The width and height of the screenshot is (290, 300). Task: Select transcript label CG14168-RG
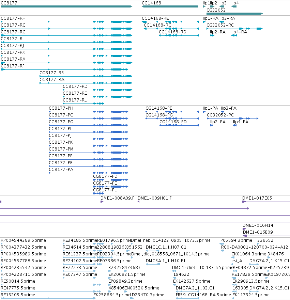point(157,25)
